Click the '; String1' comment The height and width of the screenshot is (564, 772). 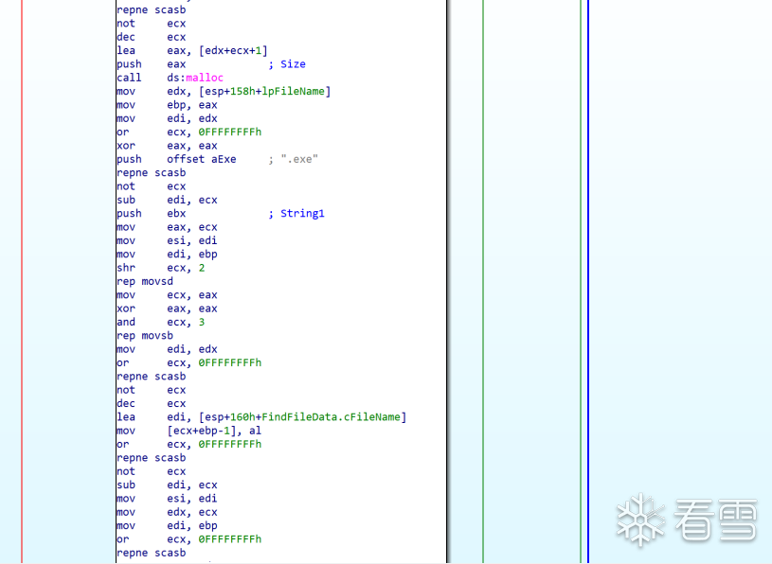tap(296, 214)
